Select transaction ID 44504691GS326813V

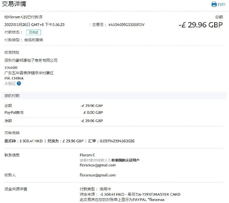pos(126,25)
